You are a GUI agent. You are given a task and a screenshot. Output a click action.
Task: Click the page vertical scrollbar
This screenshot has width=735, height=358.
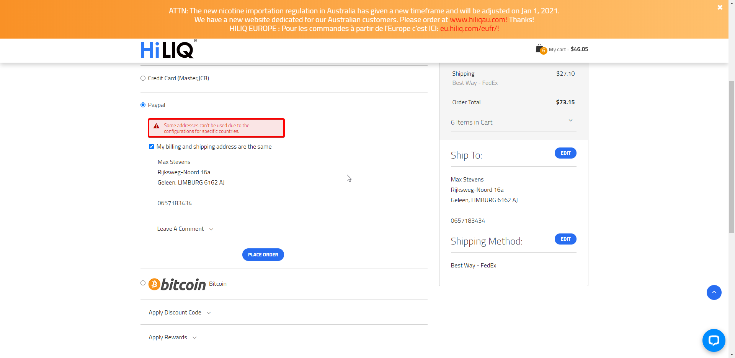pos(731,157)
